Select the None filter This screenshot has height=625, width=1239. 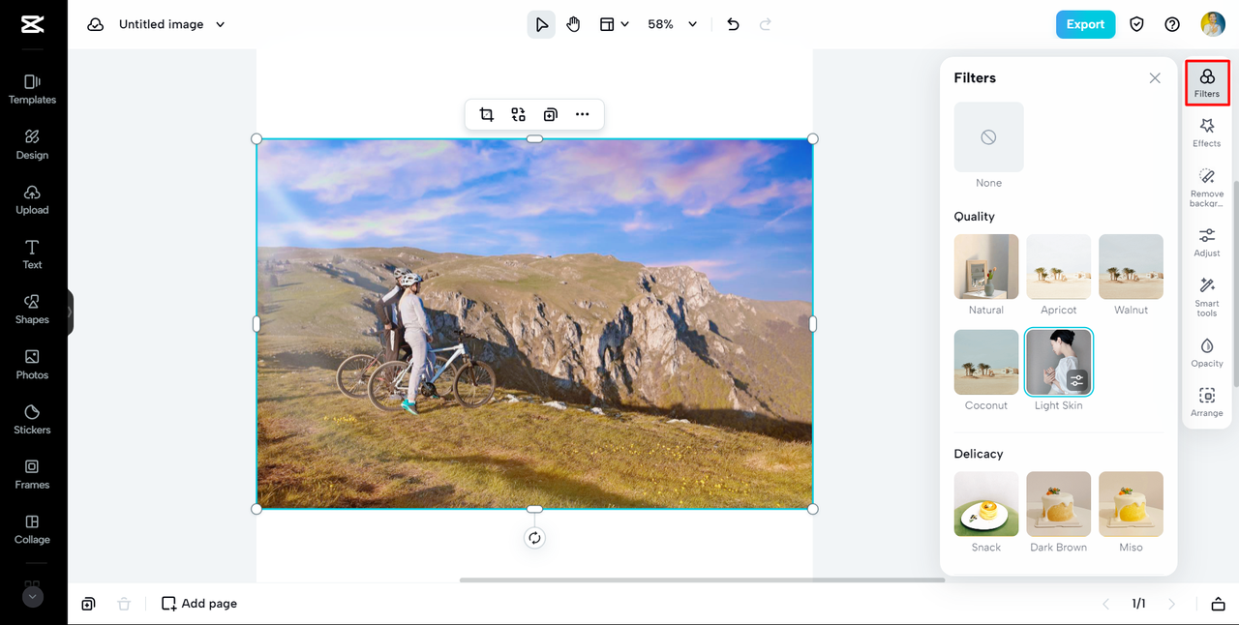point(988,137)
